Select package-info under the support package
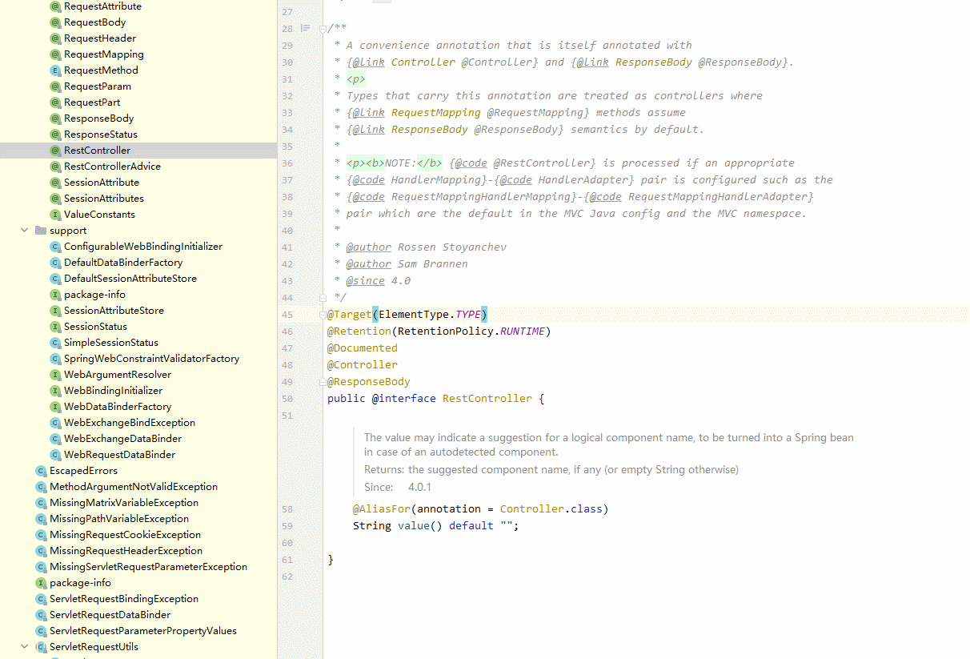The width and height of the screenshot is (970, 659). (94, 295)
